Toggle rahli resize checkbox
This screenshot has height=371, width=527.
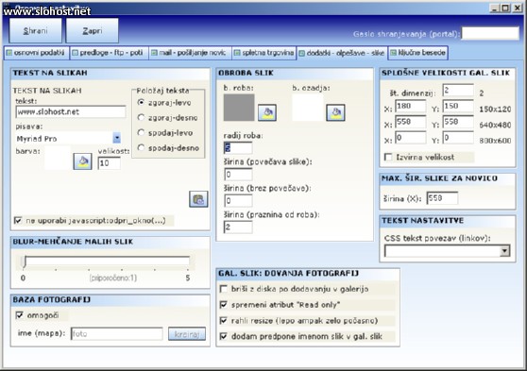coord(223,320)
